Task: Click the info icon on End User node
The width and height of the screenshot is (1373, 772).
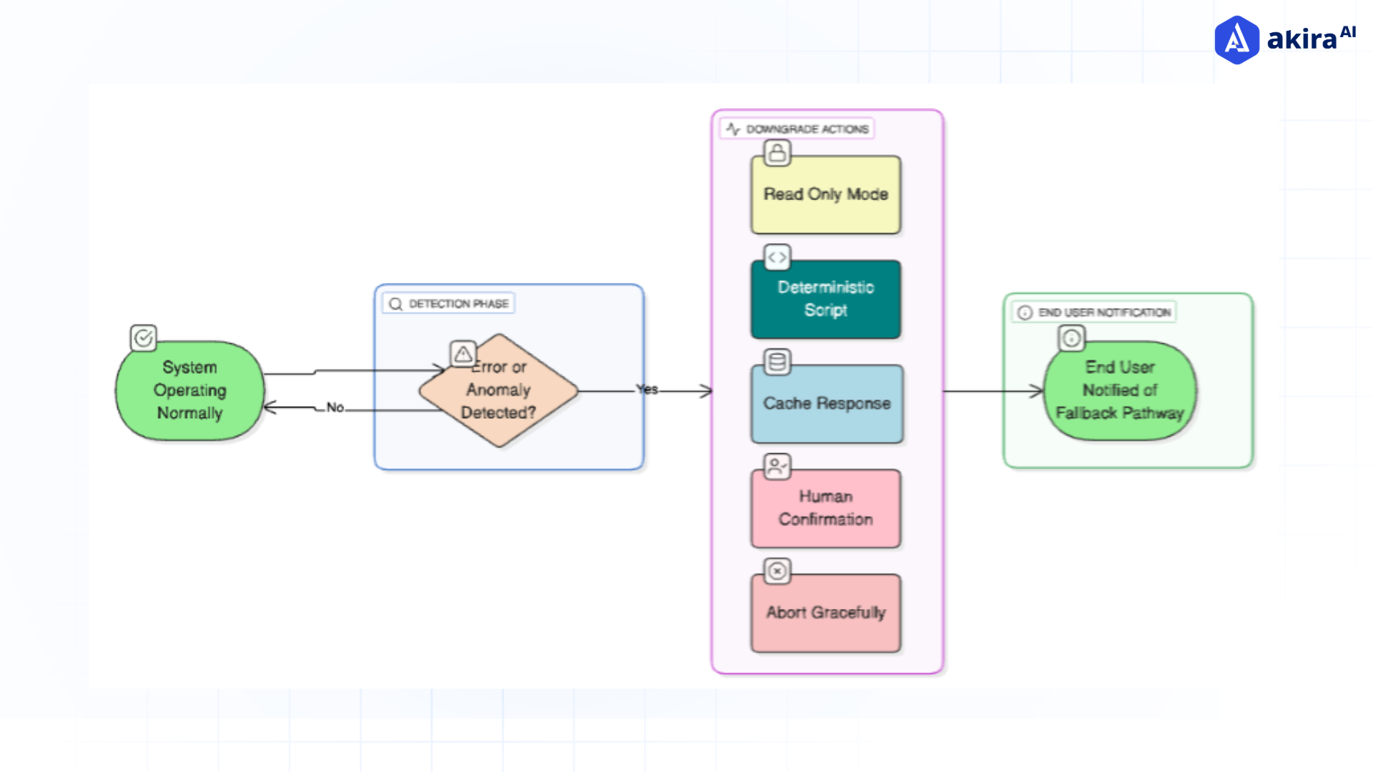Action: click(x=1071, y=340)
